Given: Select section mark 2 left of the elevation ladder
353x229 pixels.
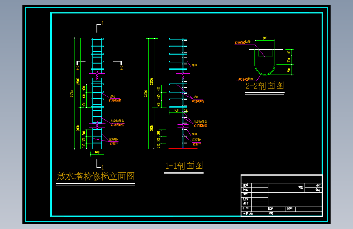Looking at the screenshot, I should point(78,68).
